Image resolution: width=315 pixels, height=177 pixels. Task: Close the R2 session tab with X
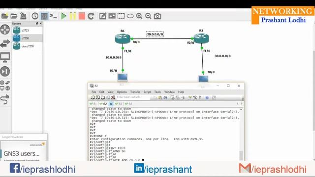(111, 104)
